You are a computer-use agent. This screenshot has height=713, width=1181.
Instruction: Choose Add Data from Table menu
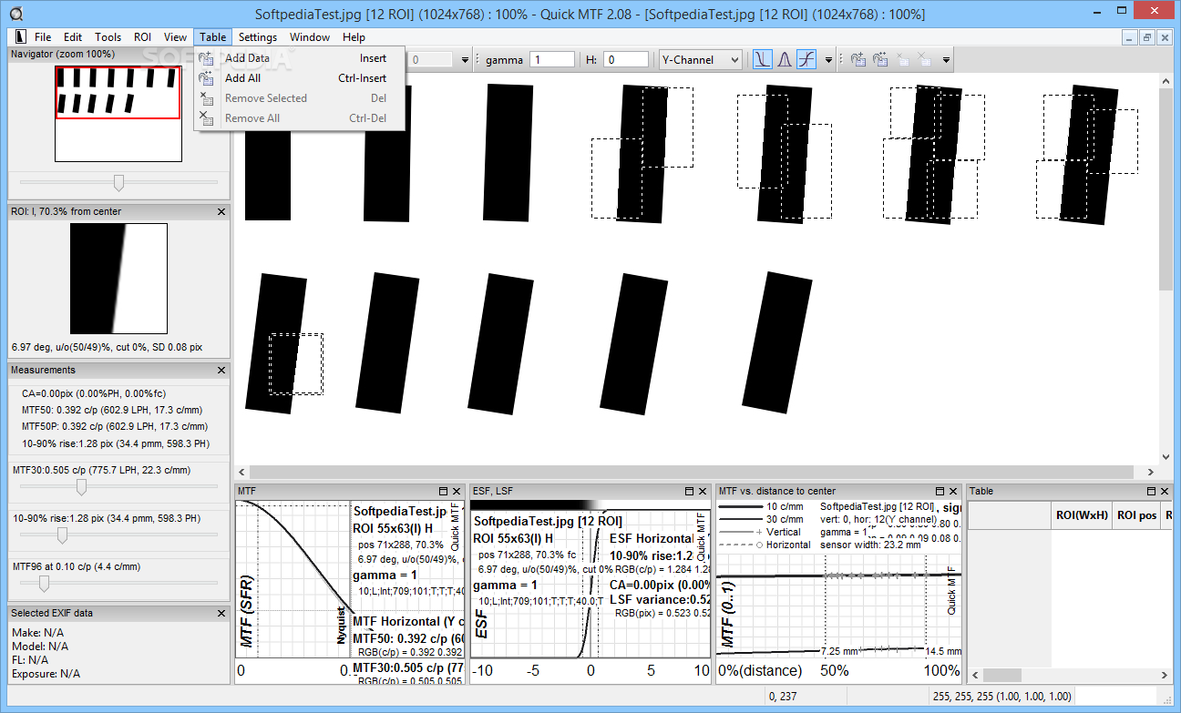[x=300, y=58]
